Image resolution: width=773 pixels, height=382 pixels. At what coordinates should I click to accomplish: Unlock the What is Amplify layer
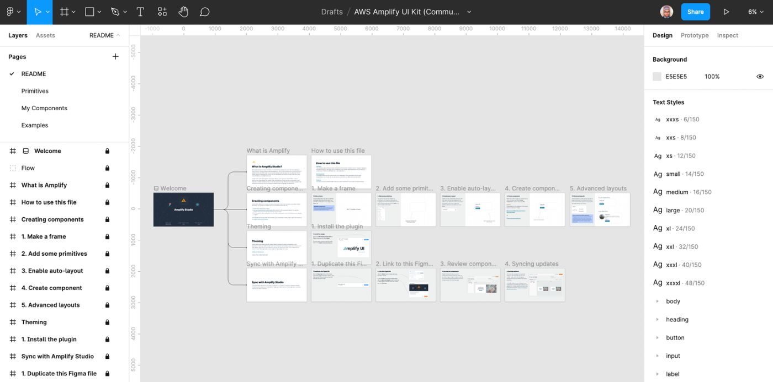107,185
